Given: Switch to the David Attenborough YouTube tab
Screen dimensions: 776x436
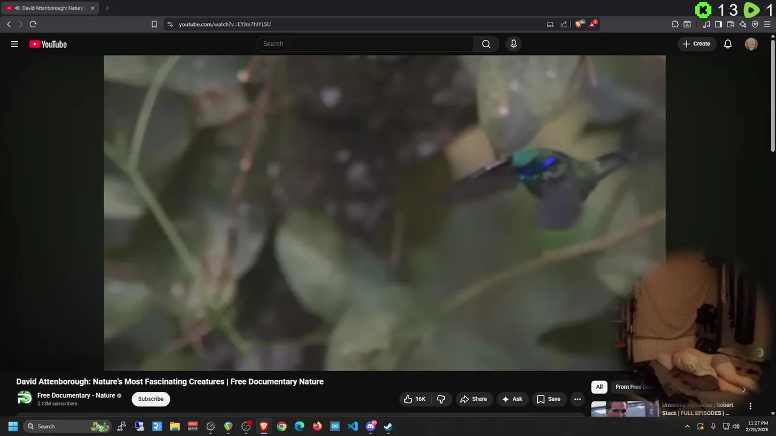Looking at the screenshot, I should coord(50,8).
